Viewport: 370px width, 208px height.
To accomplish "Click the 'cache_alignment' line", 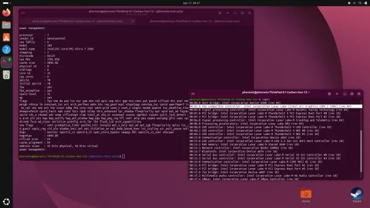I will [35, 142].
